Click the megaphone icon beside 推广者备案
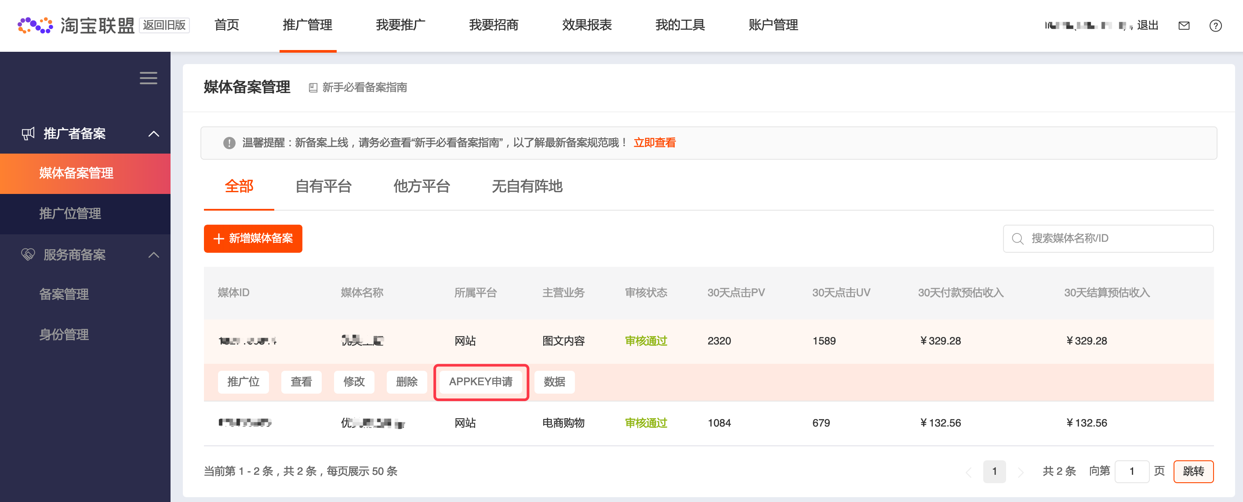The width and height of the screenshot is (1243, 502). click(29, 133)
